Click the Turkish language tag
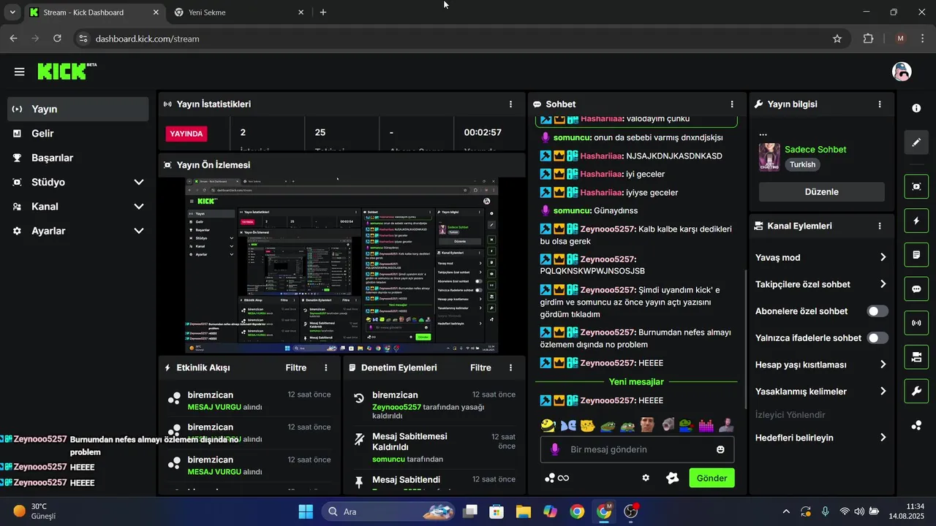The width and height of the screenshot is (936, 526). pos(802,164)
